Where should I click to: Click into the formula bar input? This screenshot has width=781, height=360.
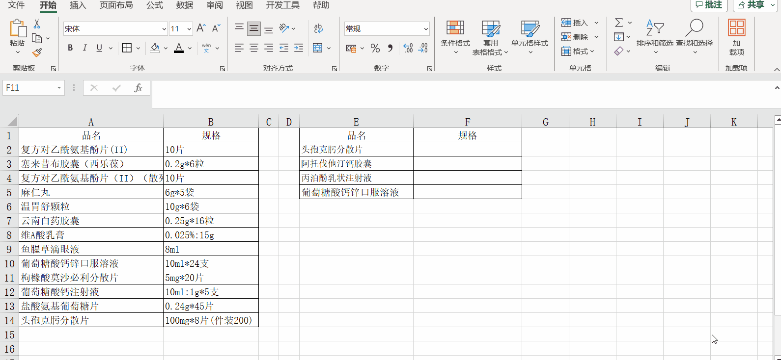pyautogui.click(x=462, y=94)
